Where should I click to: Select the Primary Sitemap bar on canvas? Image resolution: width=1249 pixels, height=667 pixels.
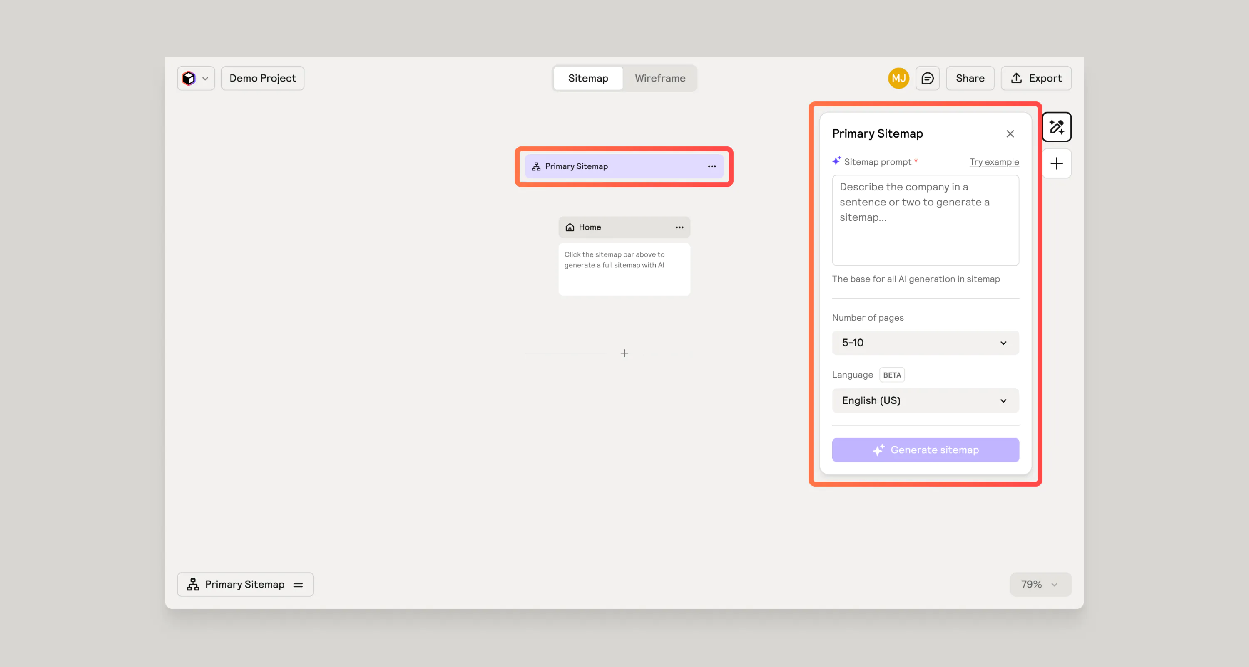[624, 166]
